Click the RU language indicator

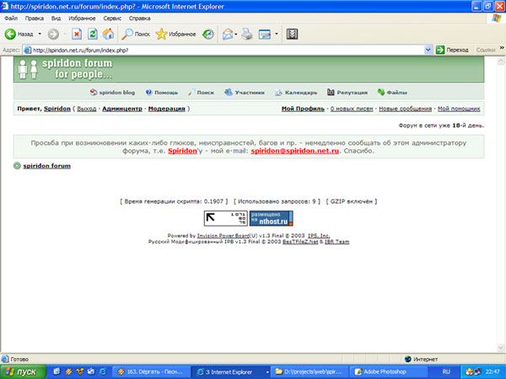(x=446, y=372)
